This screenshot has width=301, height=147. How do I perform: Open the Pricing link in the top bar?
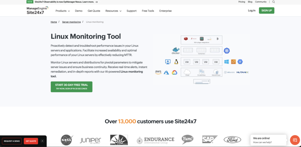pyautogui.click(x=242, y=2)
